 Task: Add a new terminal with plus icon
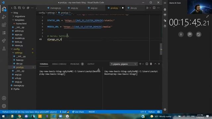(x=140, y=64)
